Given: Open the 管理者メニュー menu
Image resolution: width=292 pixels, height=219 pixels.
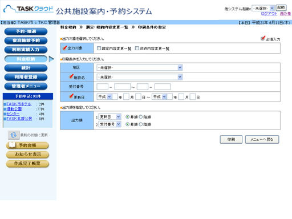Looking at the screenshot, I should (x=26, y=86).
